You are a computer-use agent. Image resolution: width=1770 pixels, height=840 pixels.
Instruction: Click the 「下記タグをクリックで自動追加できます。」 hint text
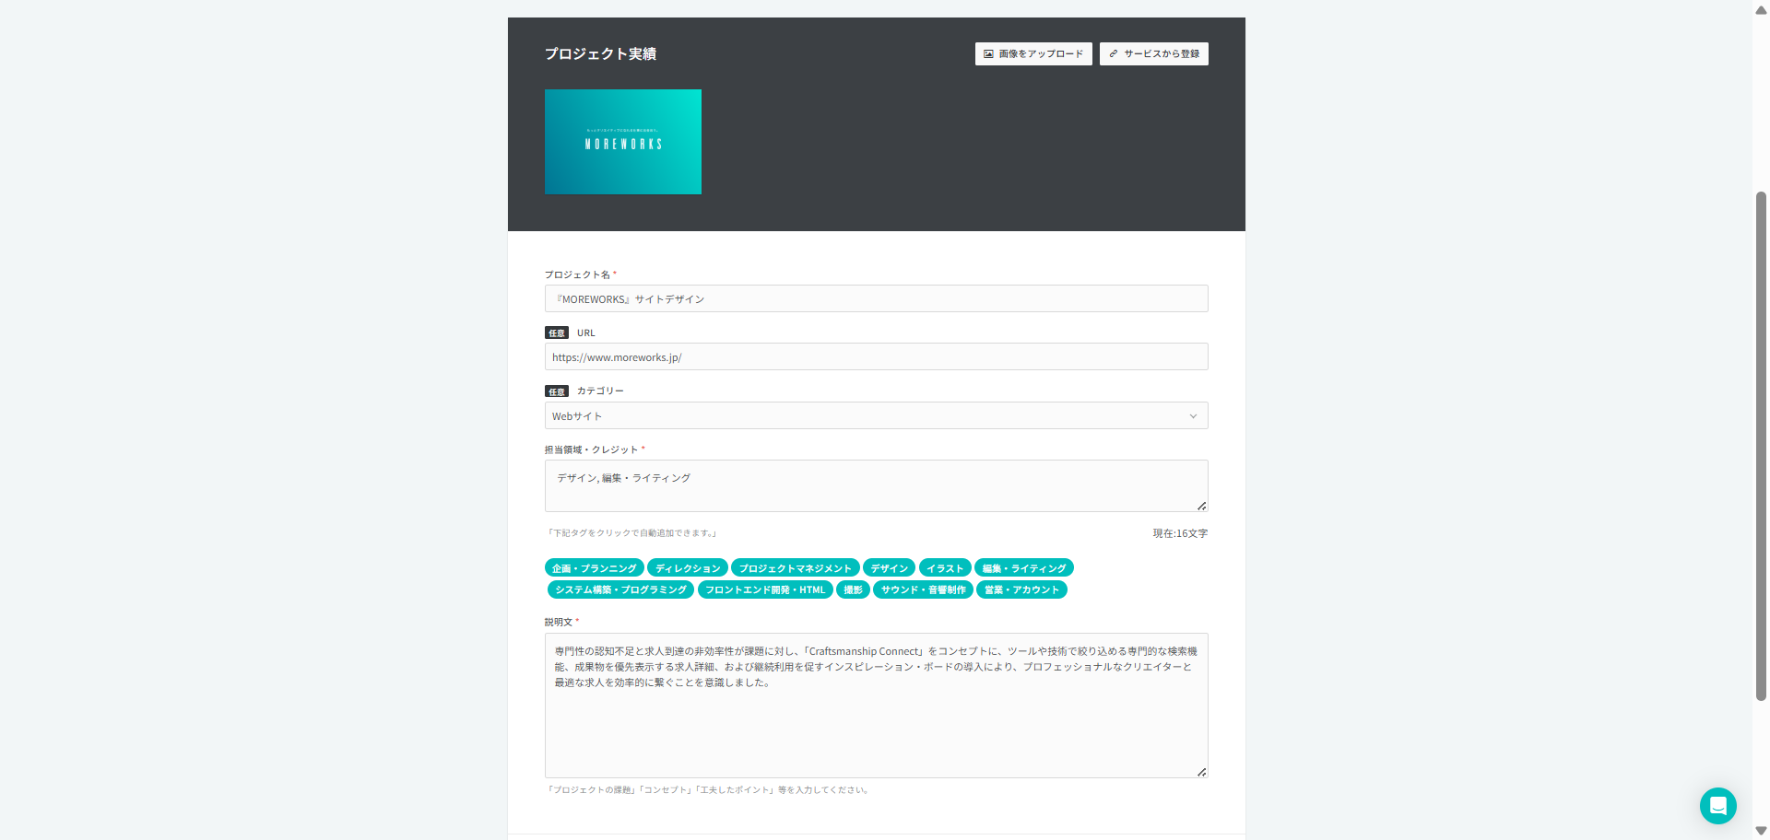click(631, 533)
